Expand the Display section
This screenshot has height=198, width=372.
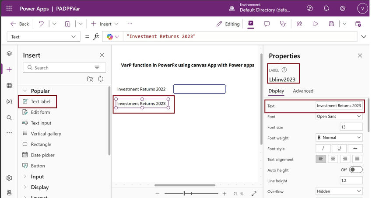click(25, 187)
